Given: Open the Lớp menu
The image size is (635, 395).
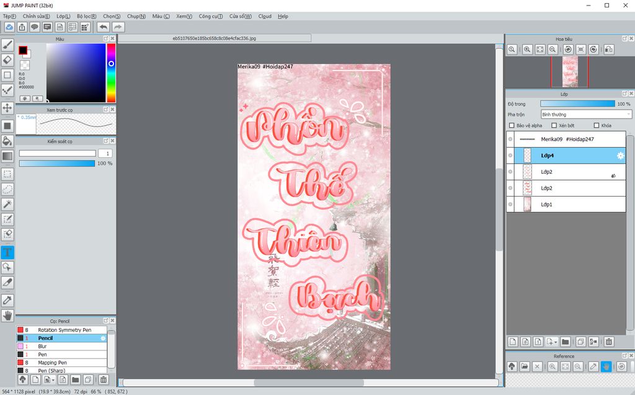Looking at the screenshot, I should point(64,16).
